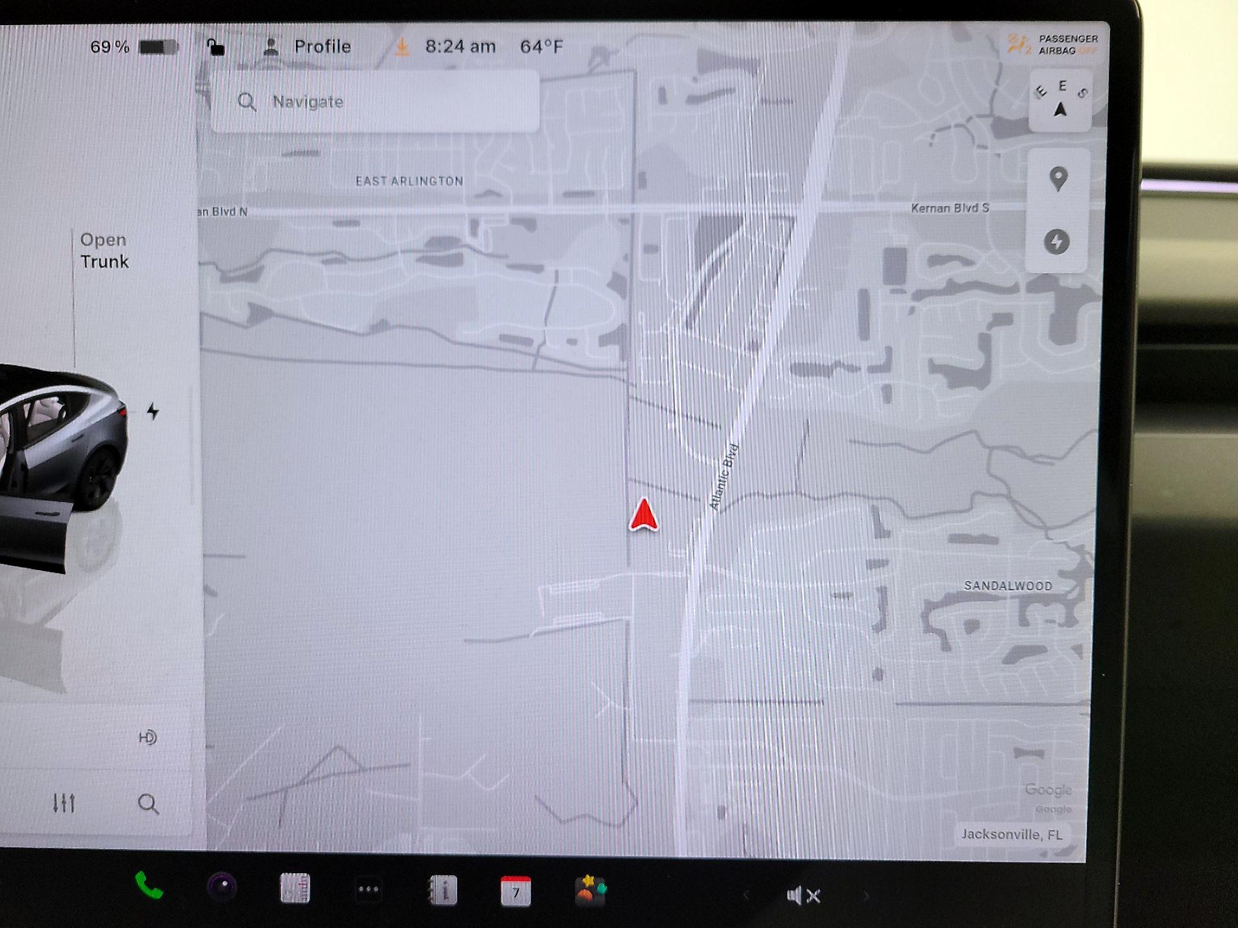Decrease volume with the left chevron
Screen dimensions: 1238x928
pos(747,894)
